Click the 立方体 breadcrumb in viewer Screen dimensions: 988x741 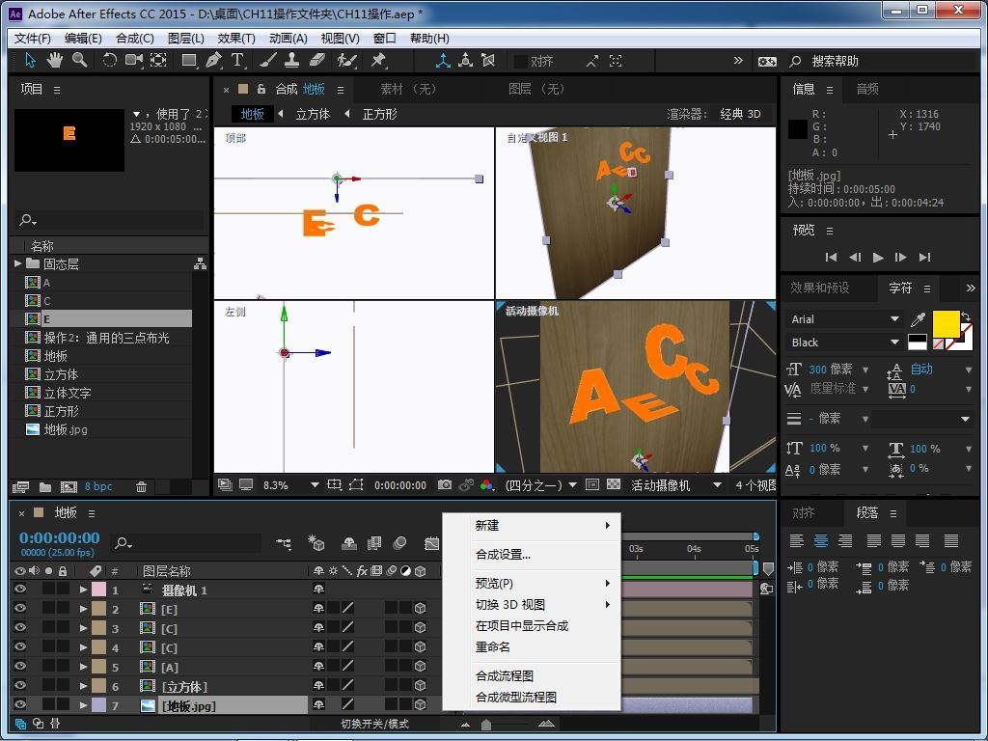click(x=313, y=114)
